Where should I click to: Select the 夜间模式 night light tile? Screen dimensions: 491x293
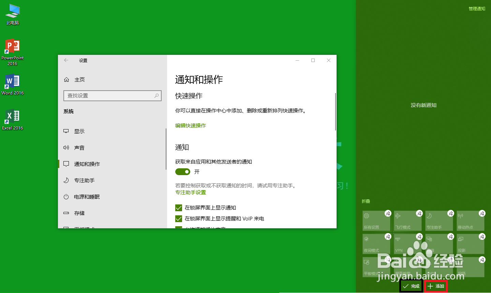coord(376,244)
